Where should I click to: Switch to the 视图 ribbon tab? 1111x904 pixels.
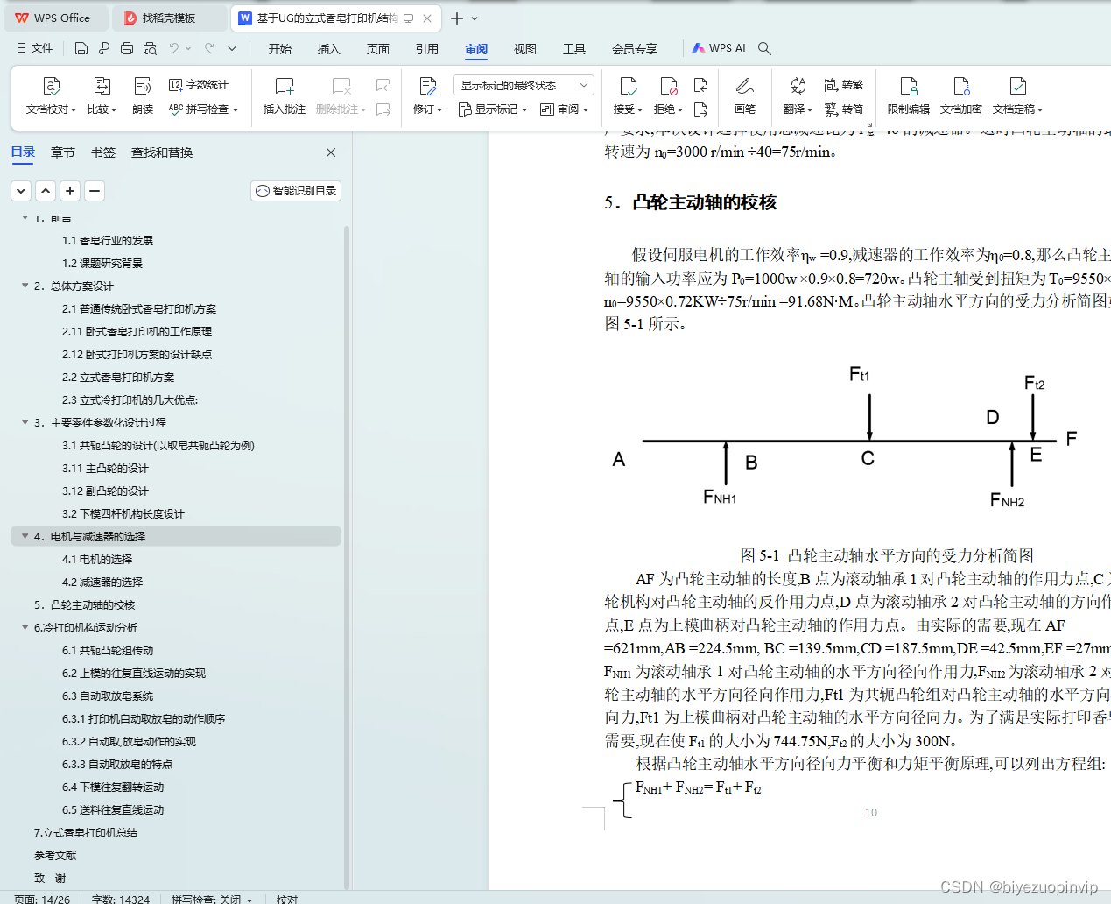[525, 49]
